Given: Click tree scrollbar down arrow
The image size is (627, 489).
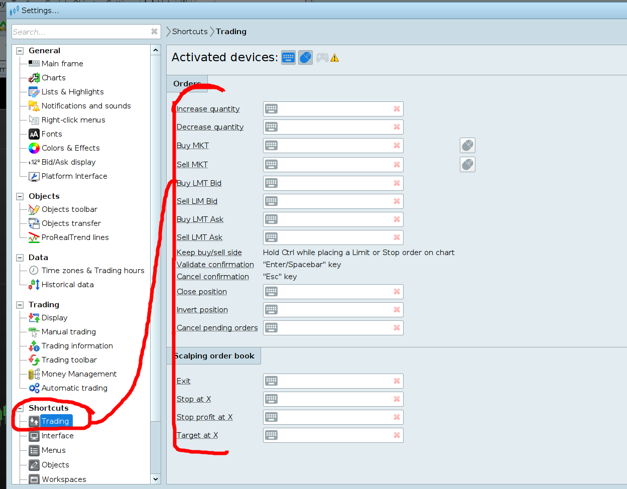Looking at the screenshot, I should (x=156, y=479).
